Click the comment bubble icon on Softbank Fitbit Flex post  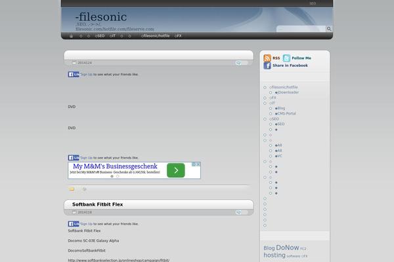tap(238, 212)
